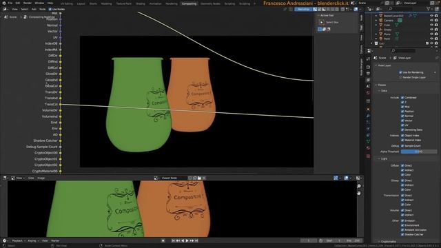The image size is (441, 248).
Task: Open the Image menu in image editor
Action: pos(41,178)
